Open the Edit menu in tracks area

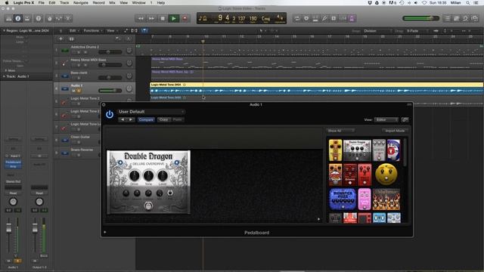click(x=74, y=31)
